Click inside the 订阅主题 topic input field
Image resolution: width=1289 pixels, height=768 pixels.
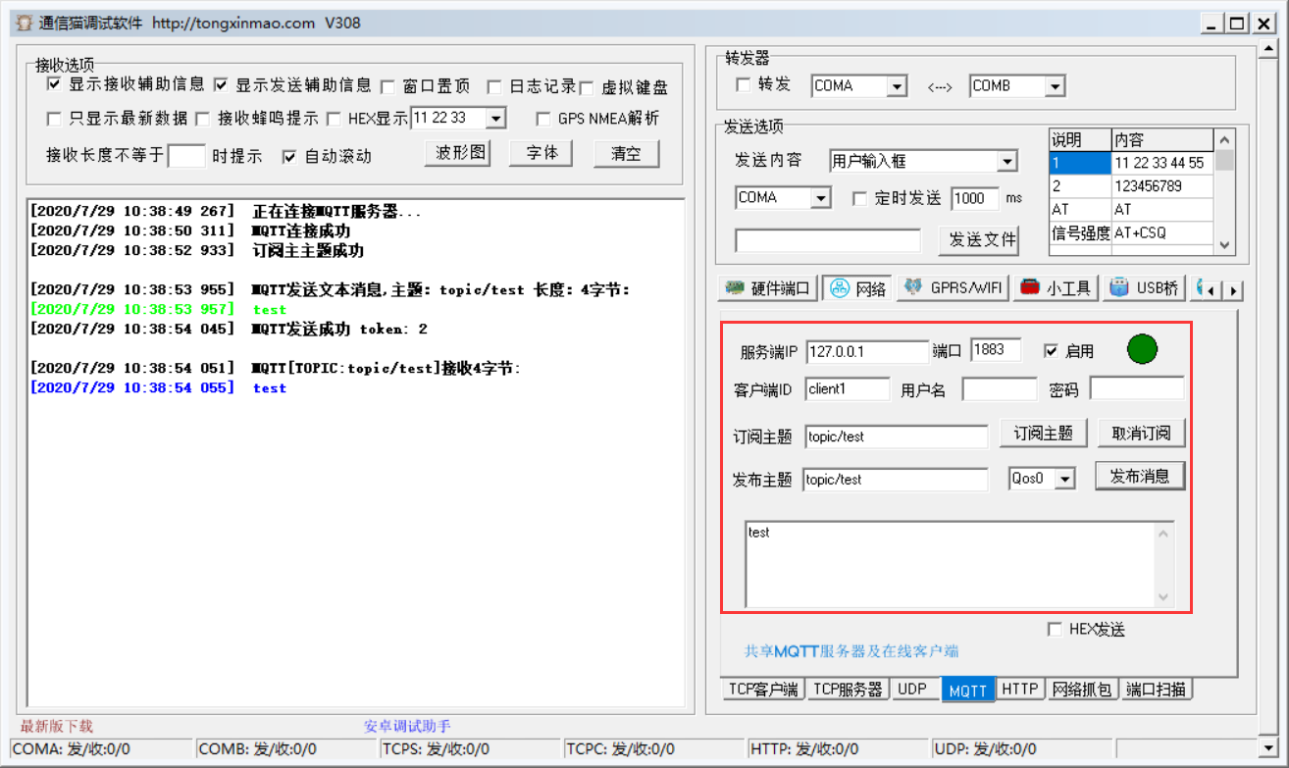[x=895, y=435]
